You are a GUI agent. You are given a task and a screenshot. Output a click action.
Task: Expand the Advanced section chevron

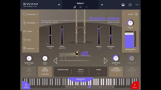[37, 48]
